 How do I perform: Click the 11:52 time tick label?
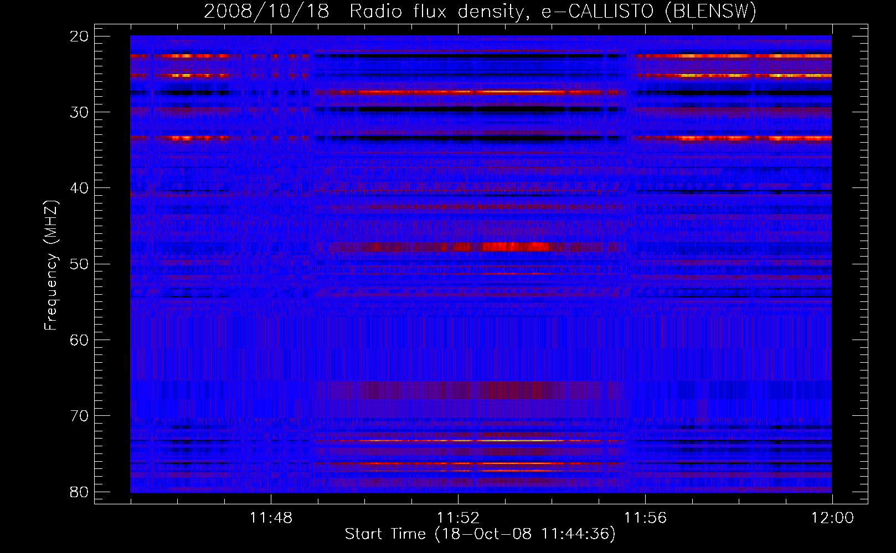[459, 518]
